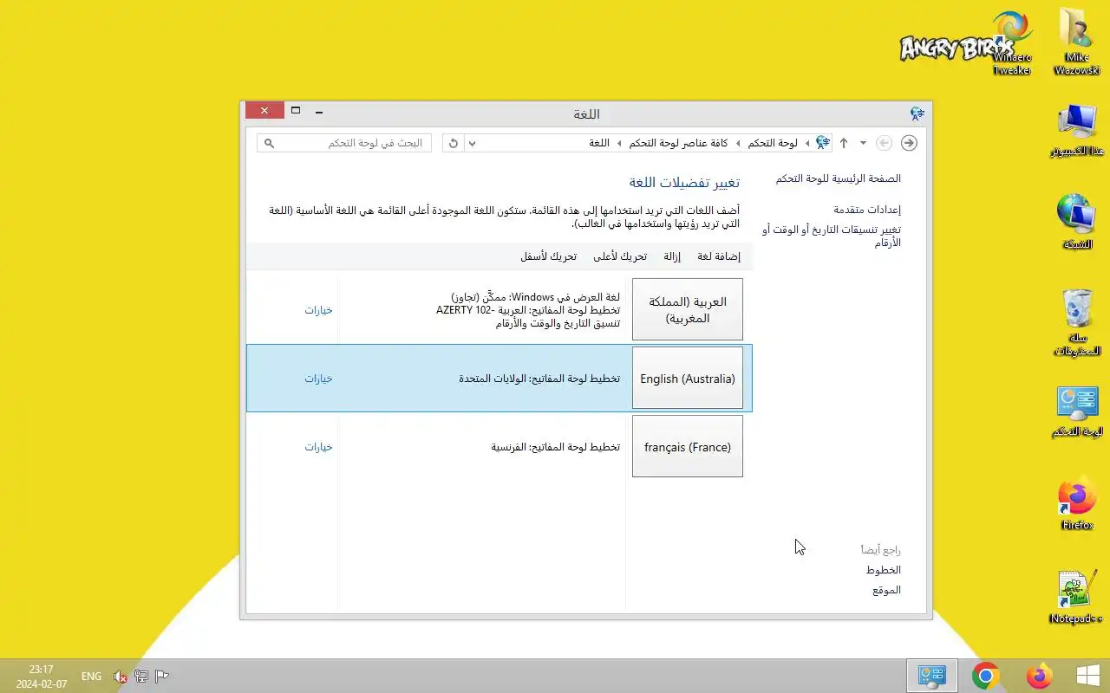Click the address bar back arrow

tap(909, 143)
